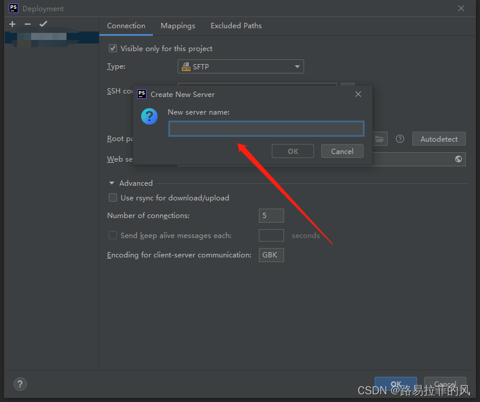This screenshot has height=402, width=480.
Task: Click the SFTP protocol icon in Type field
Action: (186, 66)
